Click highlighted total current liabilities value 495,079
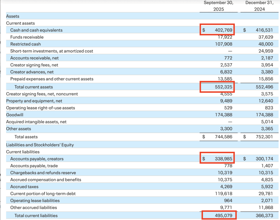The width and height of the screenshot is (280, 220). click(223, 215)
